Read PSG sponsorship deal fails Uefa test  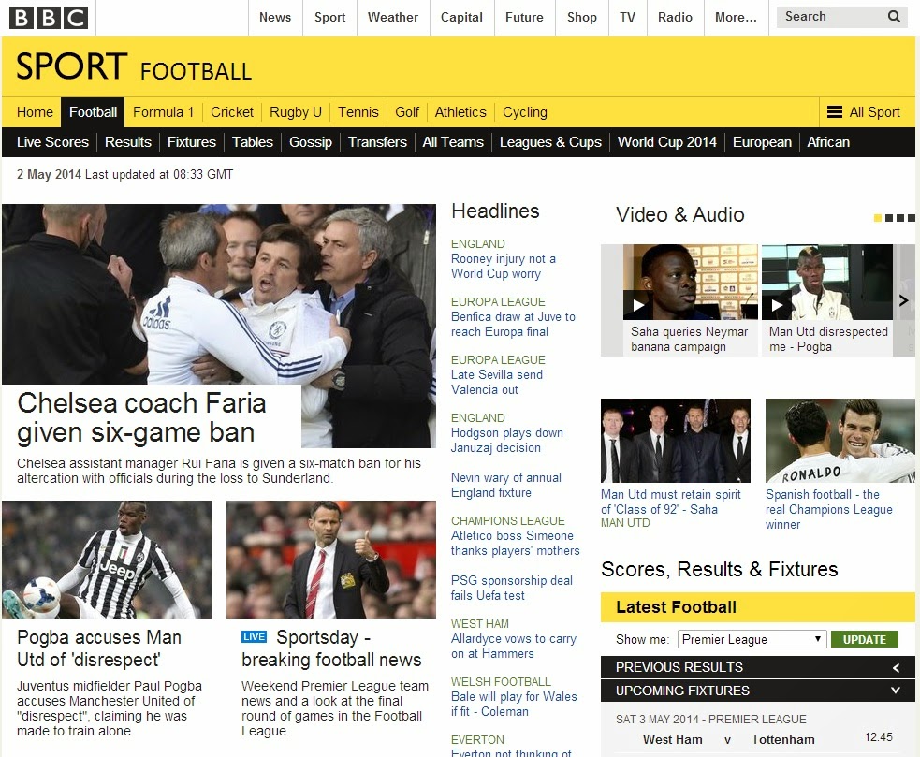point(512,588)
